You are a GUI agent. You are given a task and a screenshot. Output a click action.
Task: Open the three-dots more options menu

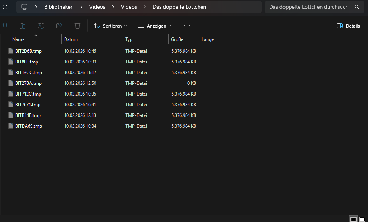click(x=187, y=26)
